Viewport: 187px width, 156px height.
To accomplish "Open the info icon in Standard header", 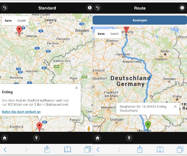I will point(89,8).
